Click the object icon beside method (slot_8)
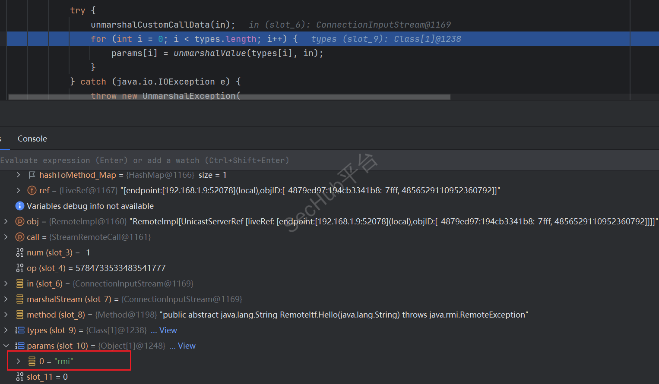Viewport: 659px width, 384px height. tap(20, 315)
